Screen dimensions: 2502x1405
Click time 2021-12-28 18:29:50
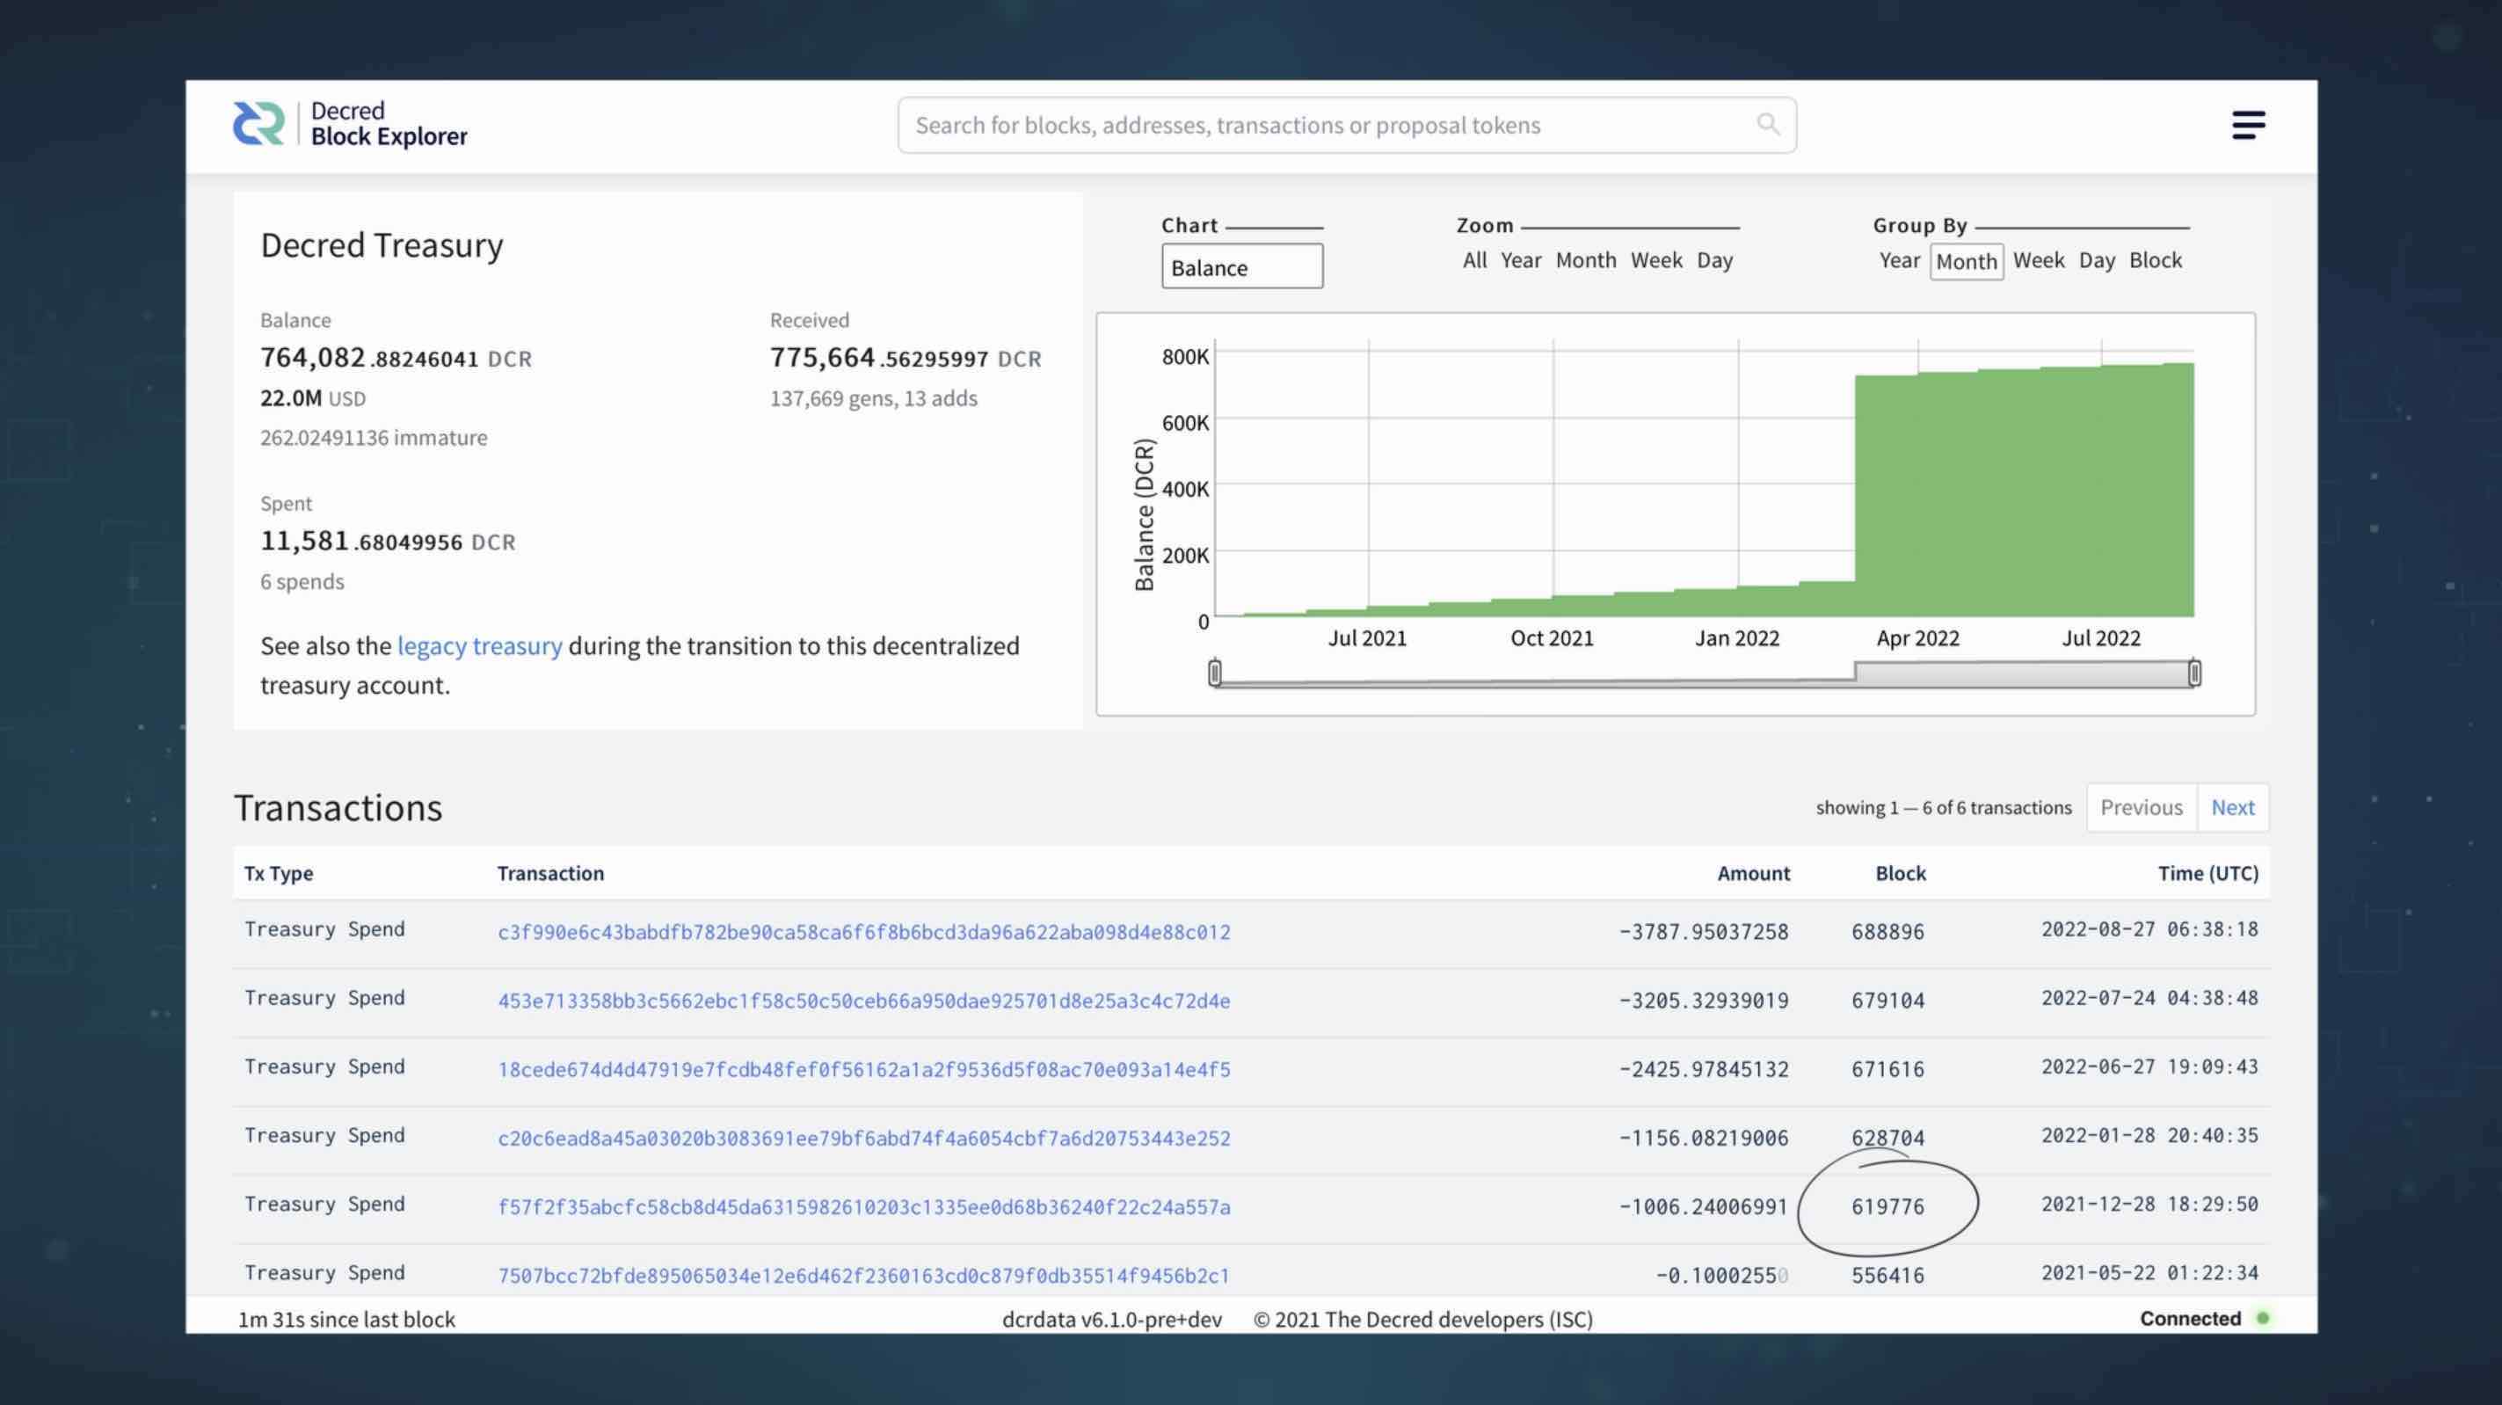tap(2149, 1204)
